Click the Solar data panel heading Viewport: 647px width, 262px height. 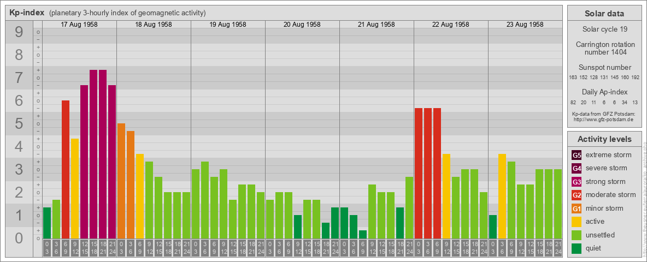pyautogui.click(x=604, y=14)
